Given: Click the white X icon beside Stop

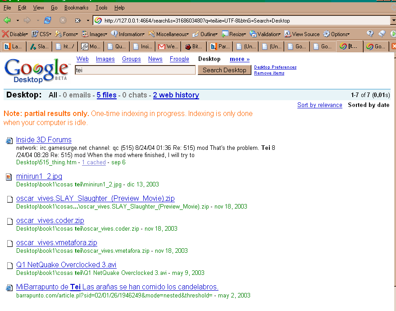Looking at the screenshot, I should tap(77, 20).
